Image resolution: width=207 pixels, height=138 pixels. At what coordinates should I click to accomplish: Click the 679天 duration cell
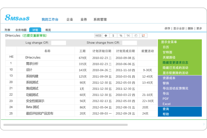pyautogui.click(x=82, y=58)
